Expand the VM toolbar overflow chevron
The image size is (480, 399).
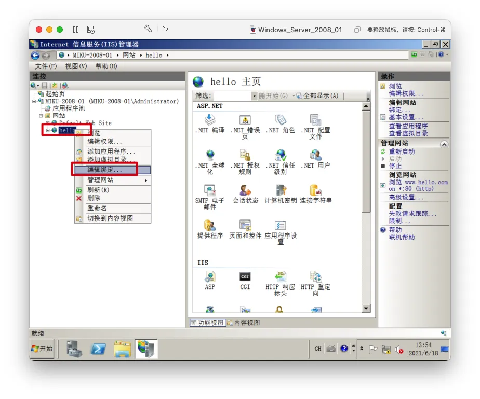[166, 29]
